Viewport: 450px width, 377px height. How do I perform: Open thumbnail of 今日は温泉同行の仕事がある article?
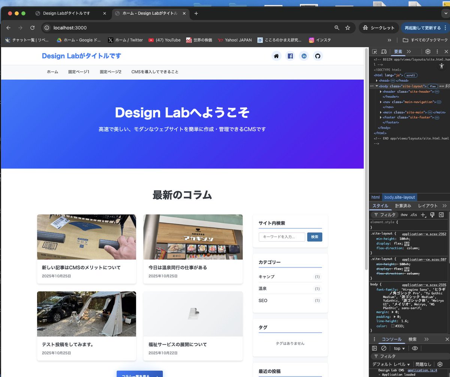coord(193,237)
